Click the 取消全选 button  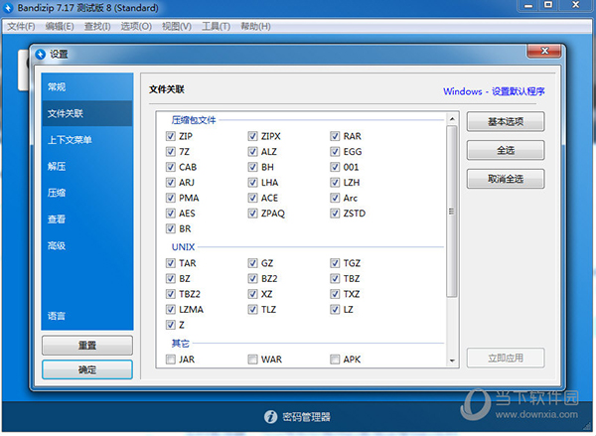(506, 179)
